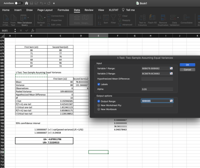Click the Hypothesized Mean Difference field

click(157, 79)
